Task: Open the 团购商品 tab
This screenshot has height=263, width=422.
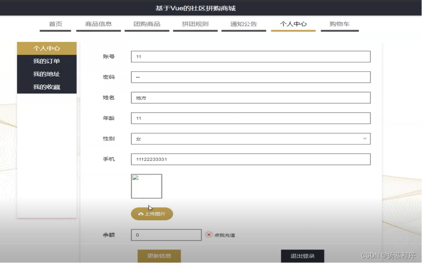Action: 147,23
